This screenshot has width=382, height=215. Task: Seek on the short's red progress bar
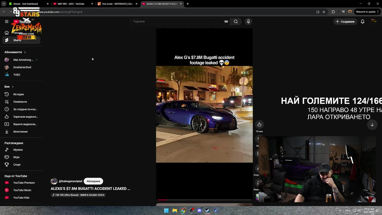click(x=204, y=200)
